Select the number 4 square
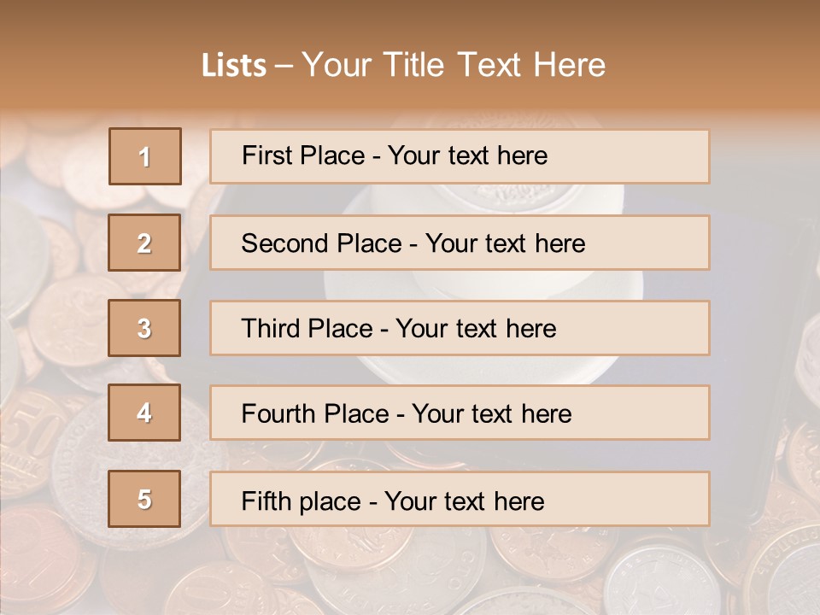Screen dimensions: 820x615 [145, 413]
